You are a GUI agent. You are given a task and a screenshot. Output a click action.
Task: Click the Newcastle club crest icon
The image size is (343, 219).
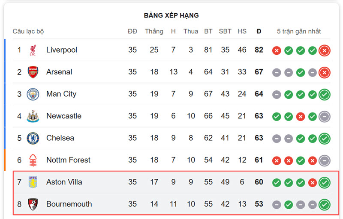[x=33, y=116]
